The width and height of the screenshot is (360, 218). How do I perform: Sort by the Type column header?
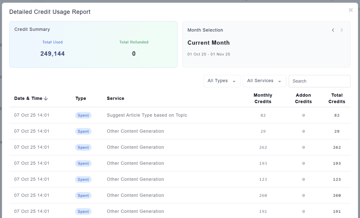click(81, 98)
